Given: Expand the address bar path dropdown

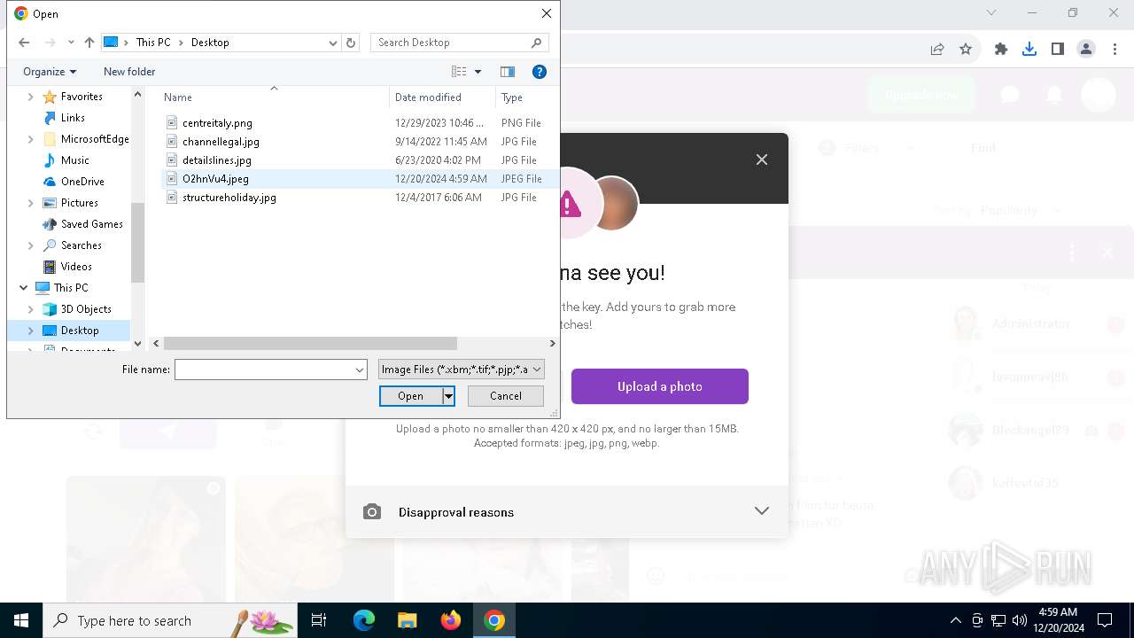Looking at the screenshot, I should [333, 43].
